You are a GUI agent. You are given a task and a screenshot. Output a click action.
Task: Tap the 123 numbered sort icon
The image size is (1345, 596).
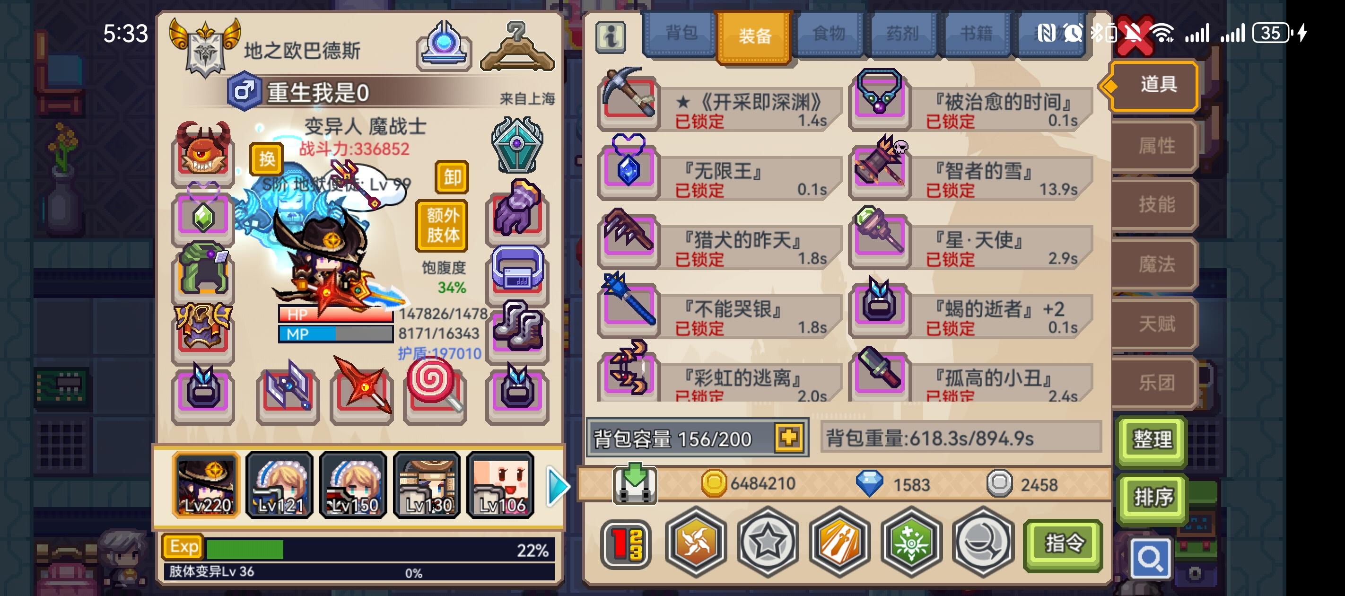tap(626, 544)
